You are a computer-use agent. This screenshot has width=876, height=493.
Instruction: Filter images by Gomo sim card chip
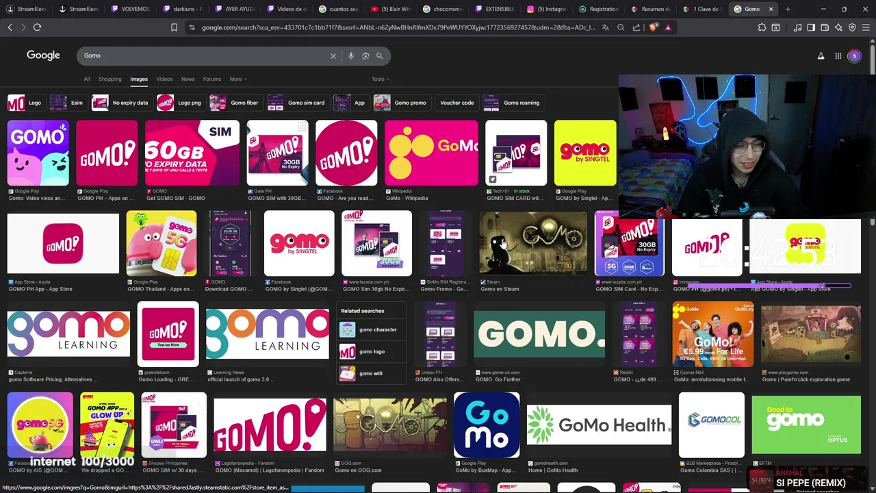click(x=297, y=103)
